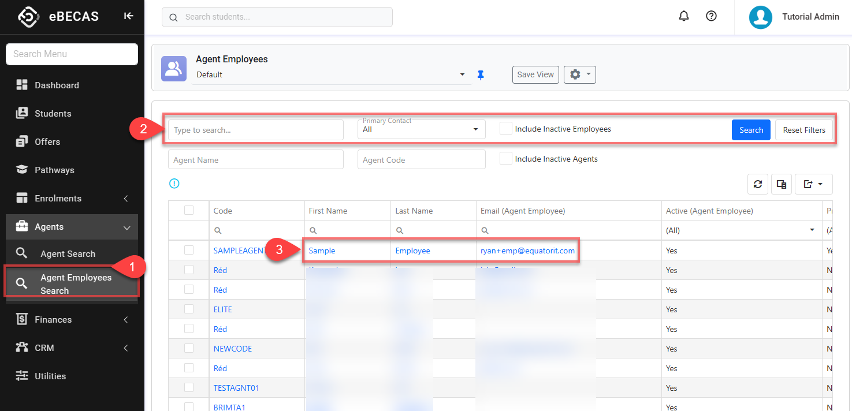852x411 pixels.
Task: Click the blue pin icon beside Default view
Action: [x=481, y=75]
